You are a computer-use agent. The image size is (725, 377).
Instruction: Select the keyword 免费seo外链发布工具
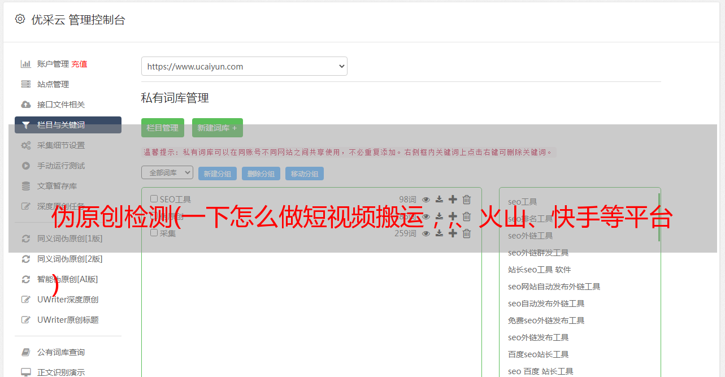[546, 320]
